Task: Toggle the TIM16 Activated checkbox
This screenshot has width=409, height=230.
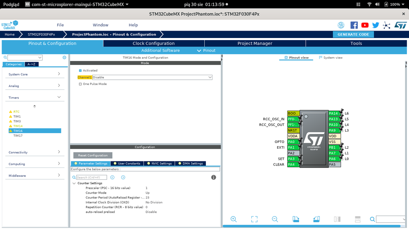Action: [x=80, y=71]
